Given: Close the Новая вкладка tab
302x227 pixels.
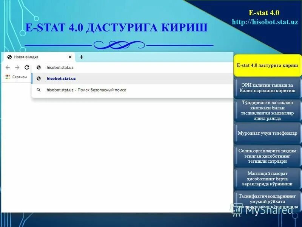Looking at the screenshot, I should click(x=70, y=57).
